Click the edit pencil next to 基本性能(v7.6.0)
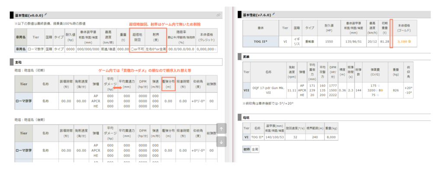Viewport: 443px width, 183px height. click(x=273, y=13)
